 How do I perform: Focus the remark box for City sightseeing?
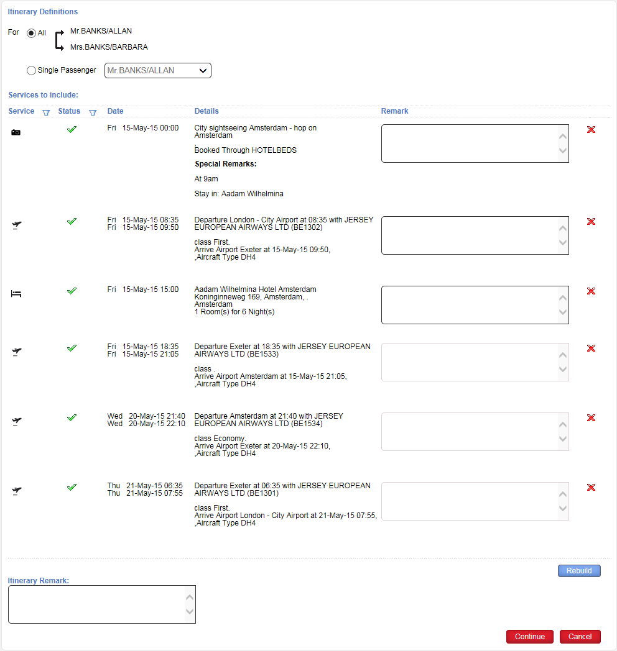point(475,143)
